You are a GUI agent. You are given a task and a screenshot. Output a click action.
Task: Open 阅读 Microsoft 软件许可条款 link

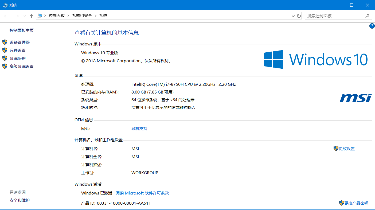(x=142, y=193)
